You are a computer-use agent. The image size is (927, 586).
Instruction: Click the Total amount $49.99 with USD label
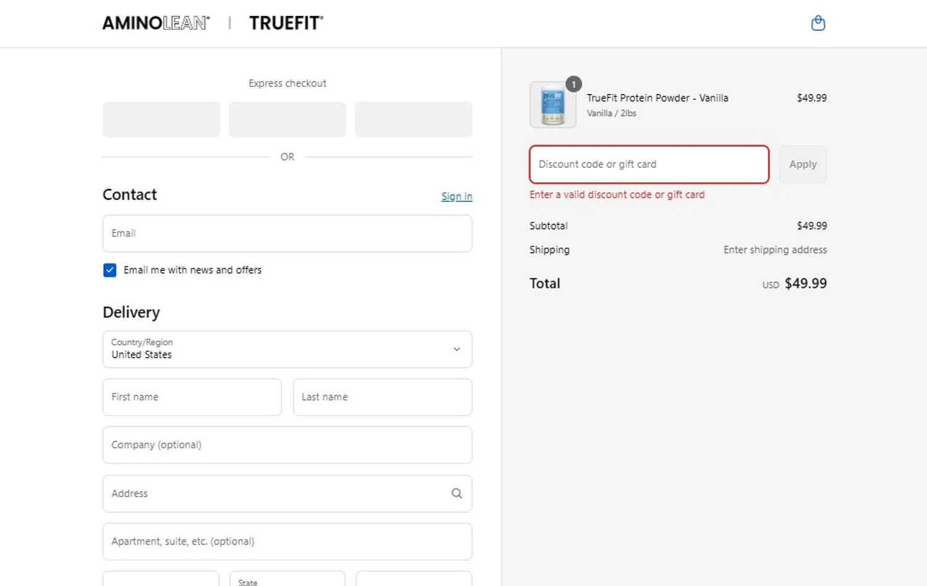point(794,283)
